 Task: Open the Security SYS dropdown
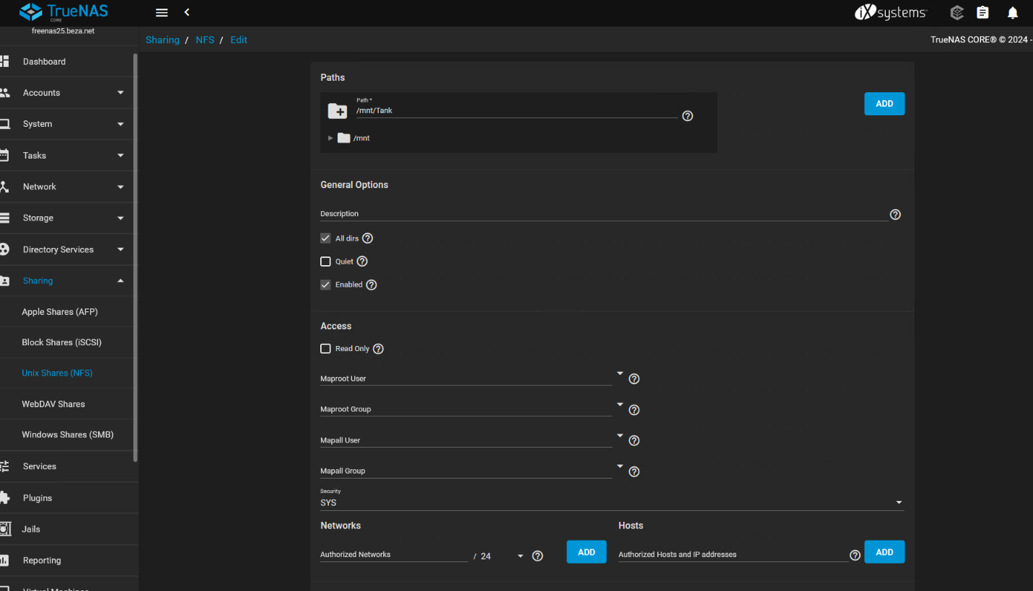(612, 502)
